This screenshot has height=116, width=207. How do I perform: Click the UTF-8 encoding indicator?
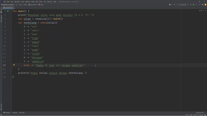pyautogui.click(x=195, y=115)
